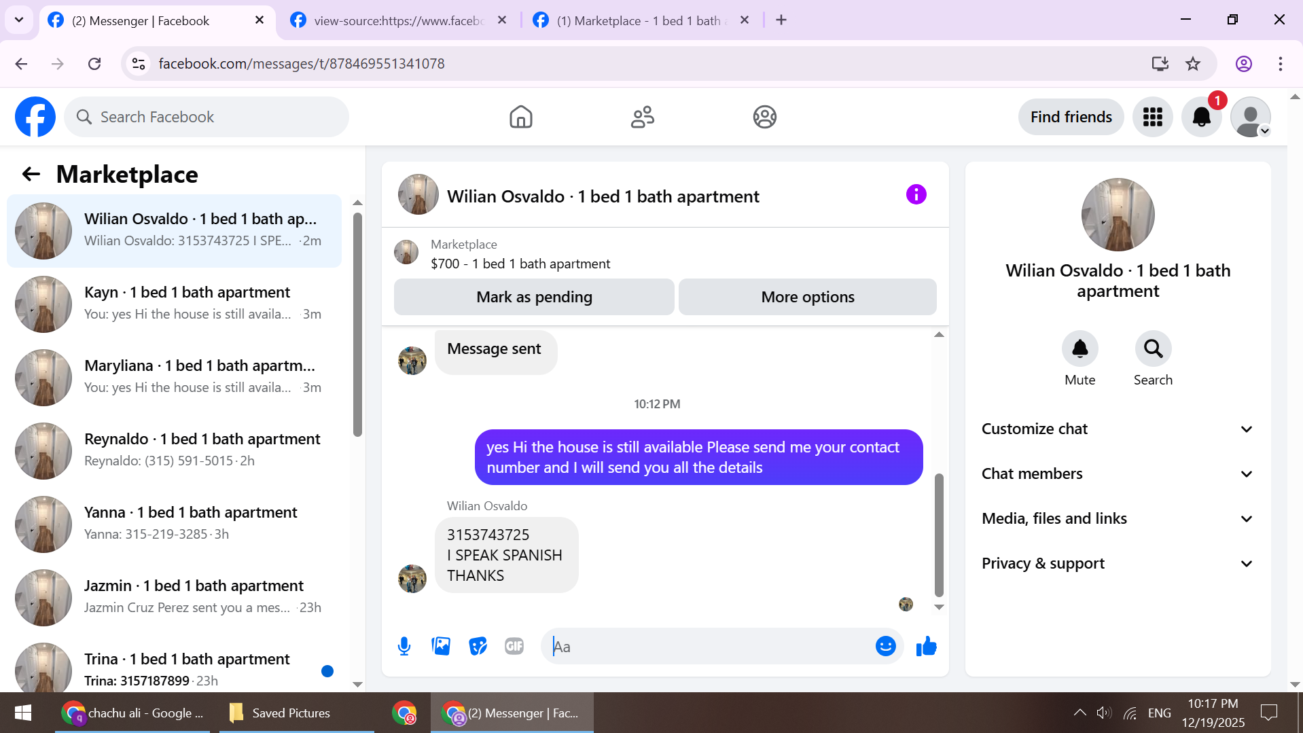Image resolution: width=1303 pixels, height=733 pixels.
Task: Click the chat list scrollbar thumb
Action: (357, 325)
